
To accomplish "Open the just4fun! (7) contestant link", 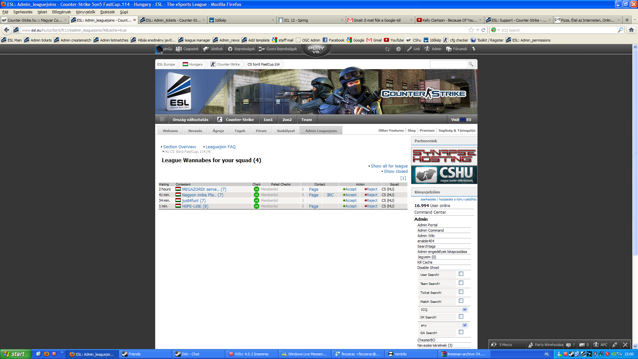I will pyautogui.click(x=194, y=200).
